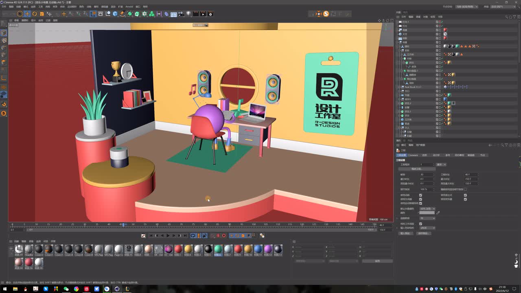
Task: Open the 视图修剪 dropdown set to 中
Action: pyautogui.click(x=427, y=218)
